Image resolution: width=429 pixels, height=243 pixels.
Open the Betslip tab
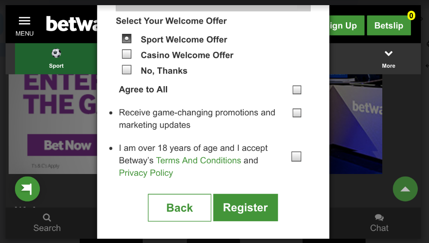click(x=388, y=26)
